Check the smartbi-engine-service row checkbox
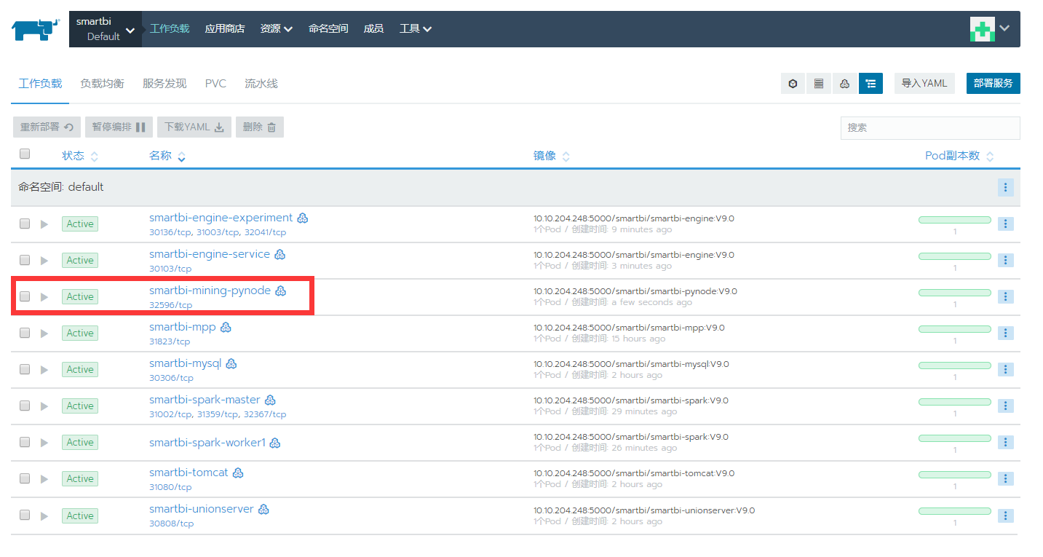Screen dimensions: 1043x557 25,260
